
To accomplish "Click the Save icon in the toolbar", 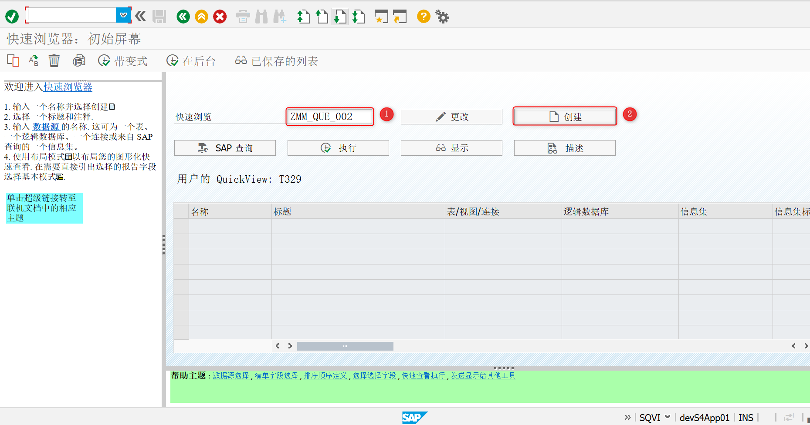I will click(x=159, y=16).
